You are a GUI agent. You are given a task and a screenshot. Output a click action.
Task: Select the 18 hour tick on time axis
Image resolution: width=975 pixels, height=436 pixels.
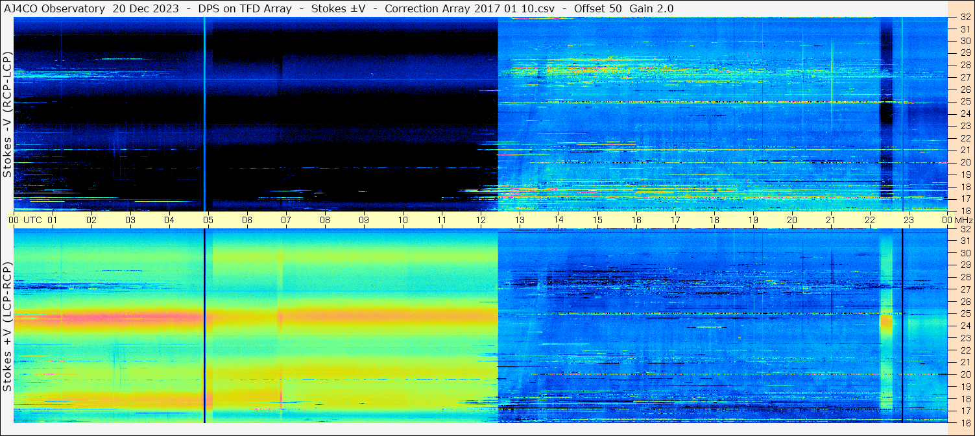(714, 220)
